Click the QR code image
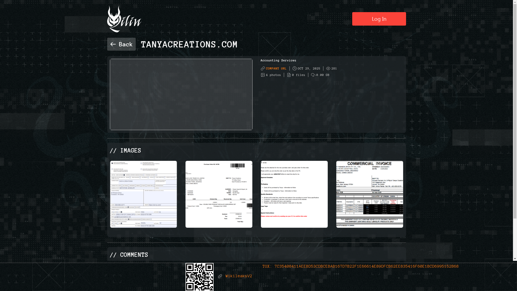 tap(200, 277)
